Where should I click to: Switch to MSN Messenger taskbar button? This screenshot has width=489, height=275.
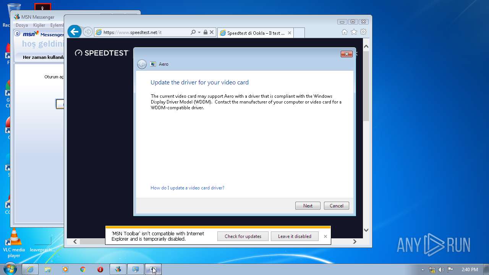(x=118, y=269)
